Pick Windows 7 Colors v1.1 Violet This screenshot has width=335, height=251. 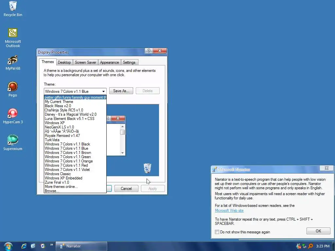[x=75, y=170]
